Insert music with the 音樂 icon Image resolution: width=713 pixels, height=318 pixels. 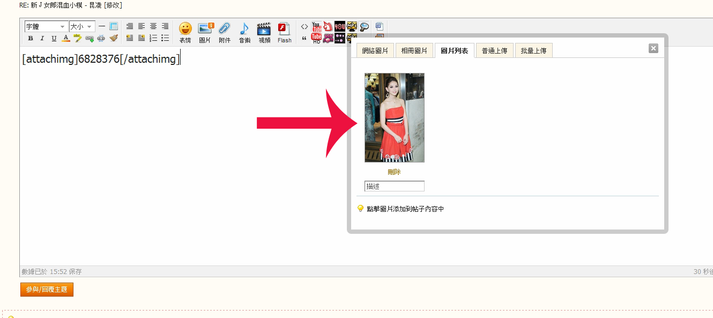pos(244,32)
